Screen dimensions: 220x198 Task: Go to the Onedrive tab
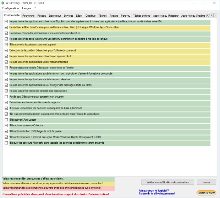(x=90, y=16)
